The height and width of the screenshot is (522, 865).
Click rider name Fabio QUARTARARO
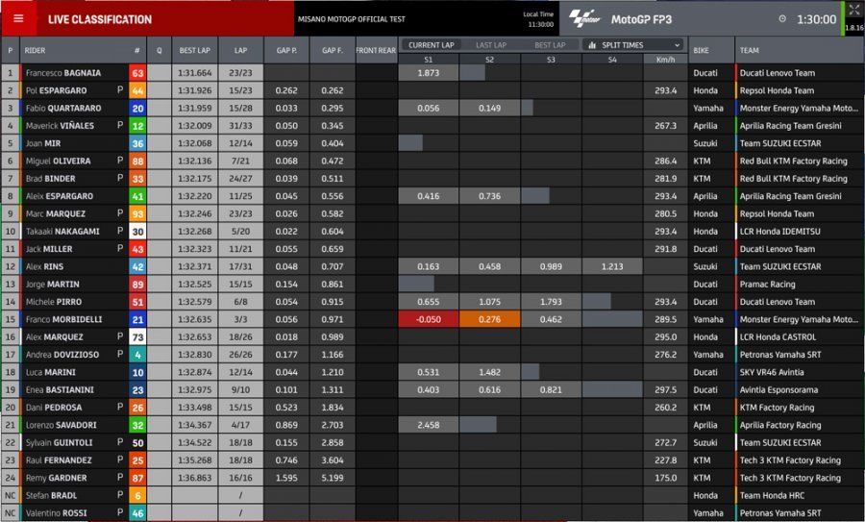tap(62, 109)
